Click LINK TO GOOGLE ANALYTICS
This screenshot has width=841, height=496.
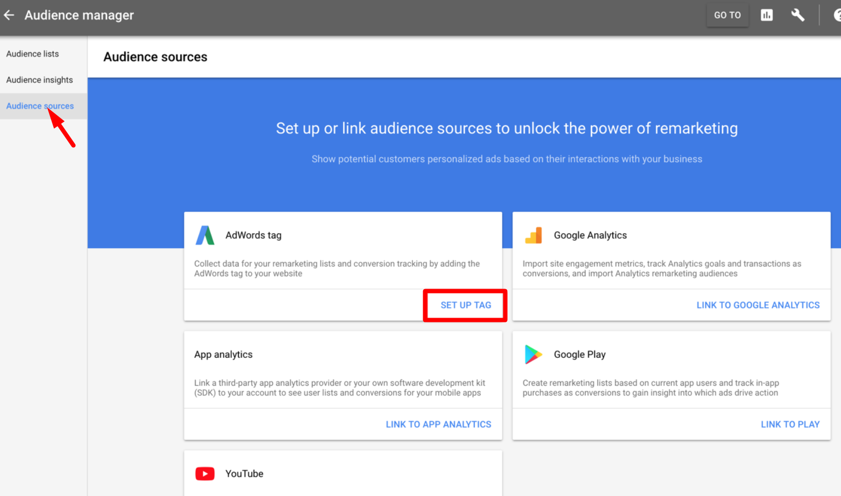pyautogui.click(x=758, y=305)
